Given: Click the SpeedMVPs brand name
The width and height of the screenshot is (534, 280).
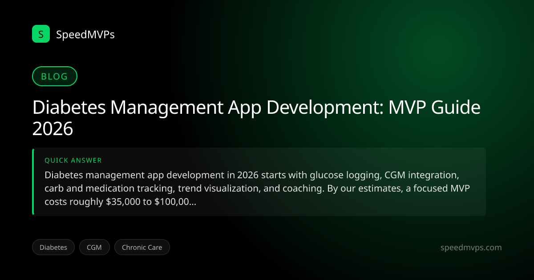Looking at the screenshot, I should tap(85, 34).
